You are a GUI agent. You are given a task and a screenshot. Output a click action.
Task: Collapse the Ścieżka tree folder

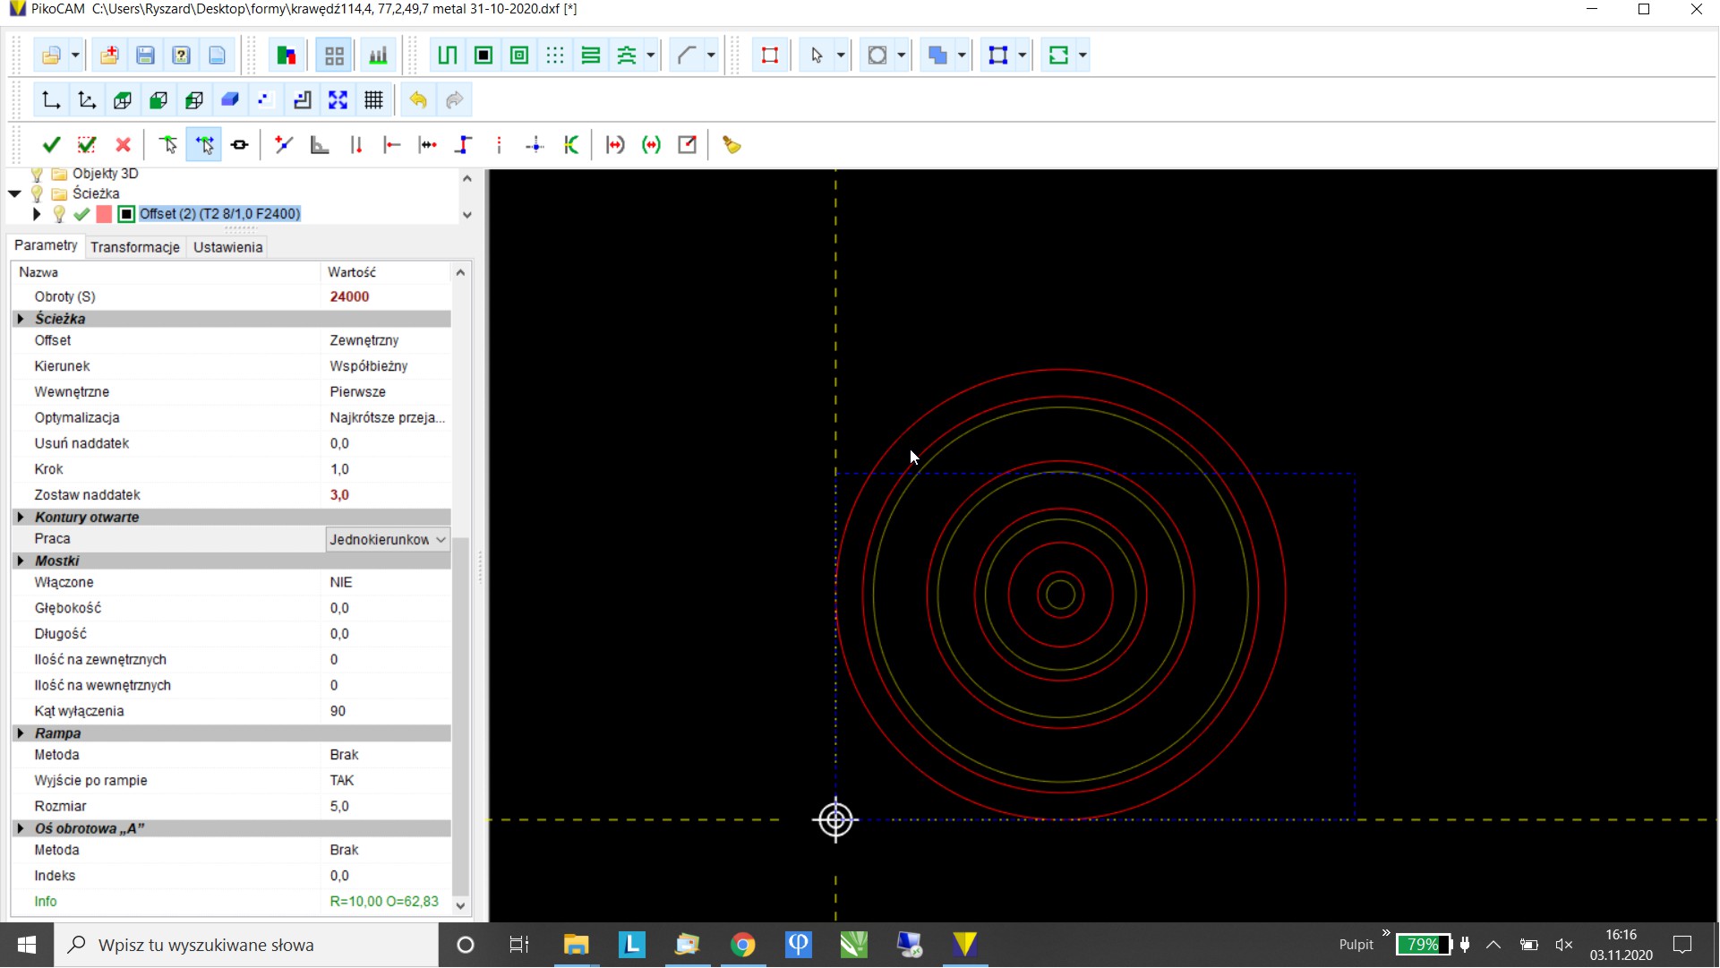point(14,193)
